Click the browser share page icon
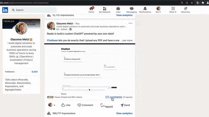 pos(187,3)
